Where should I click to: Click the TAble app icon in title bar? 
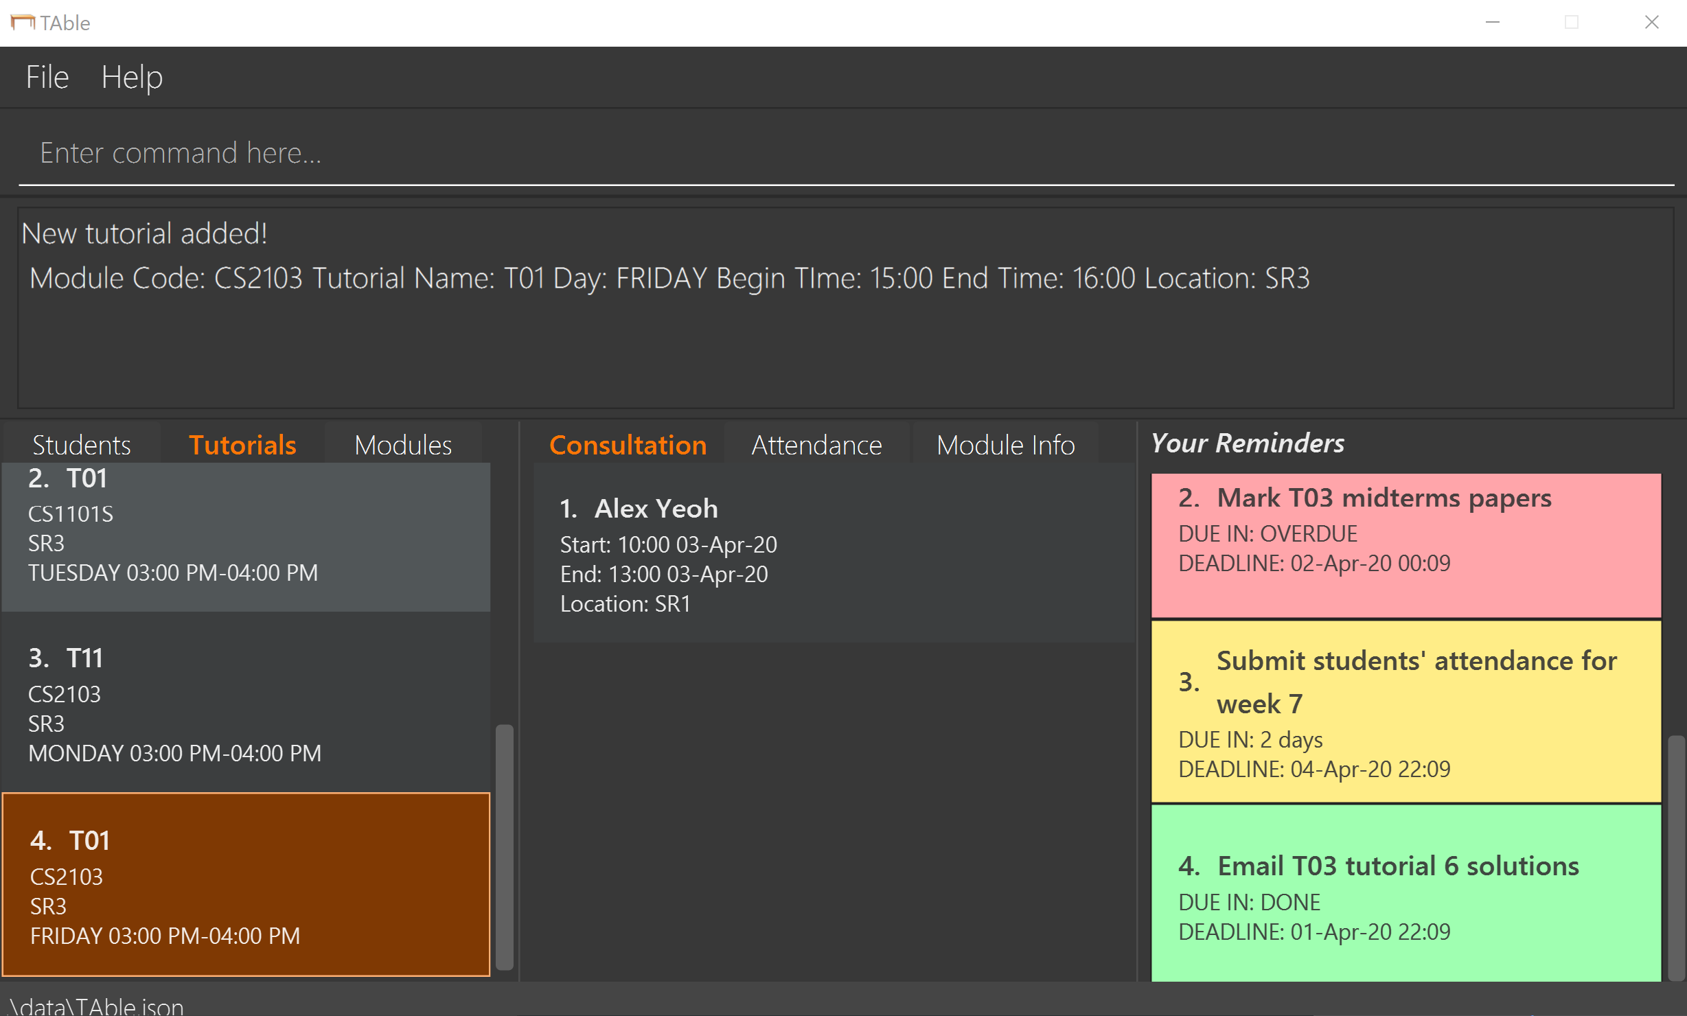coord(22,23)
